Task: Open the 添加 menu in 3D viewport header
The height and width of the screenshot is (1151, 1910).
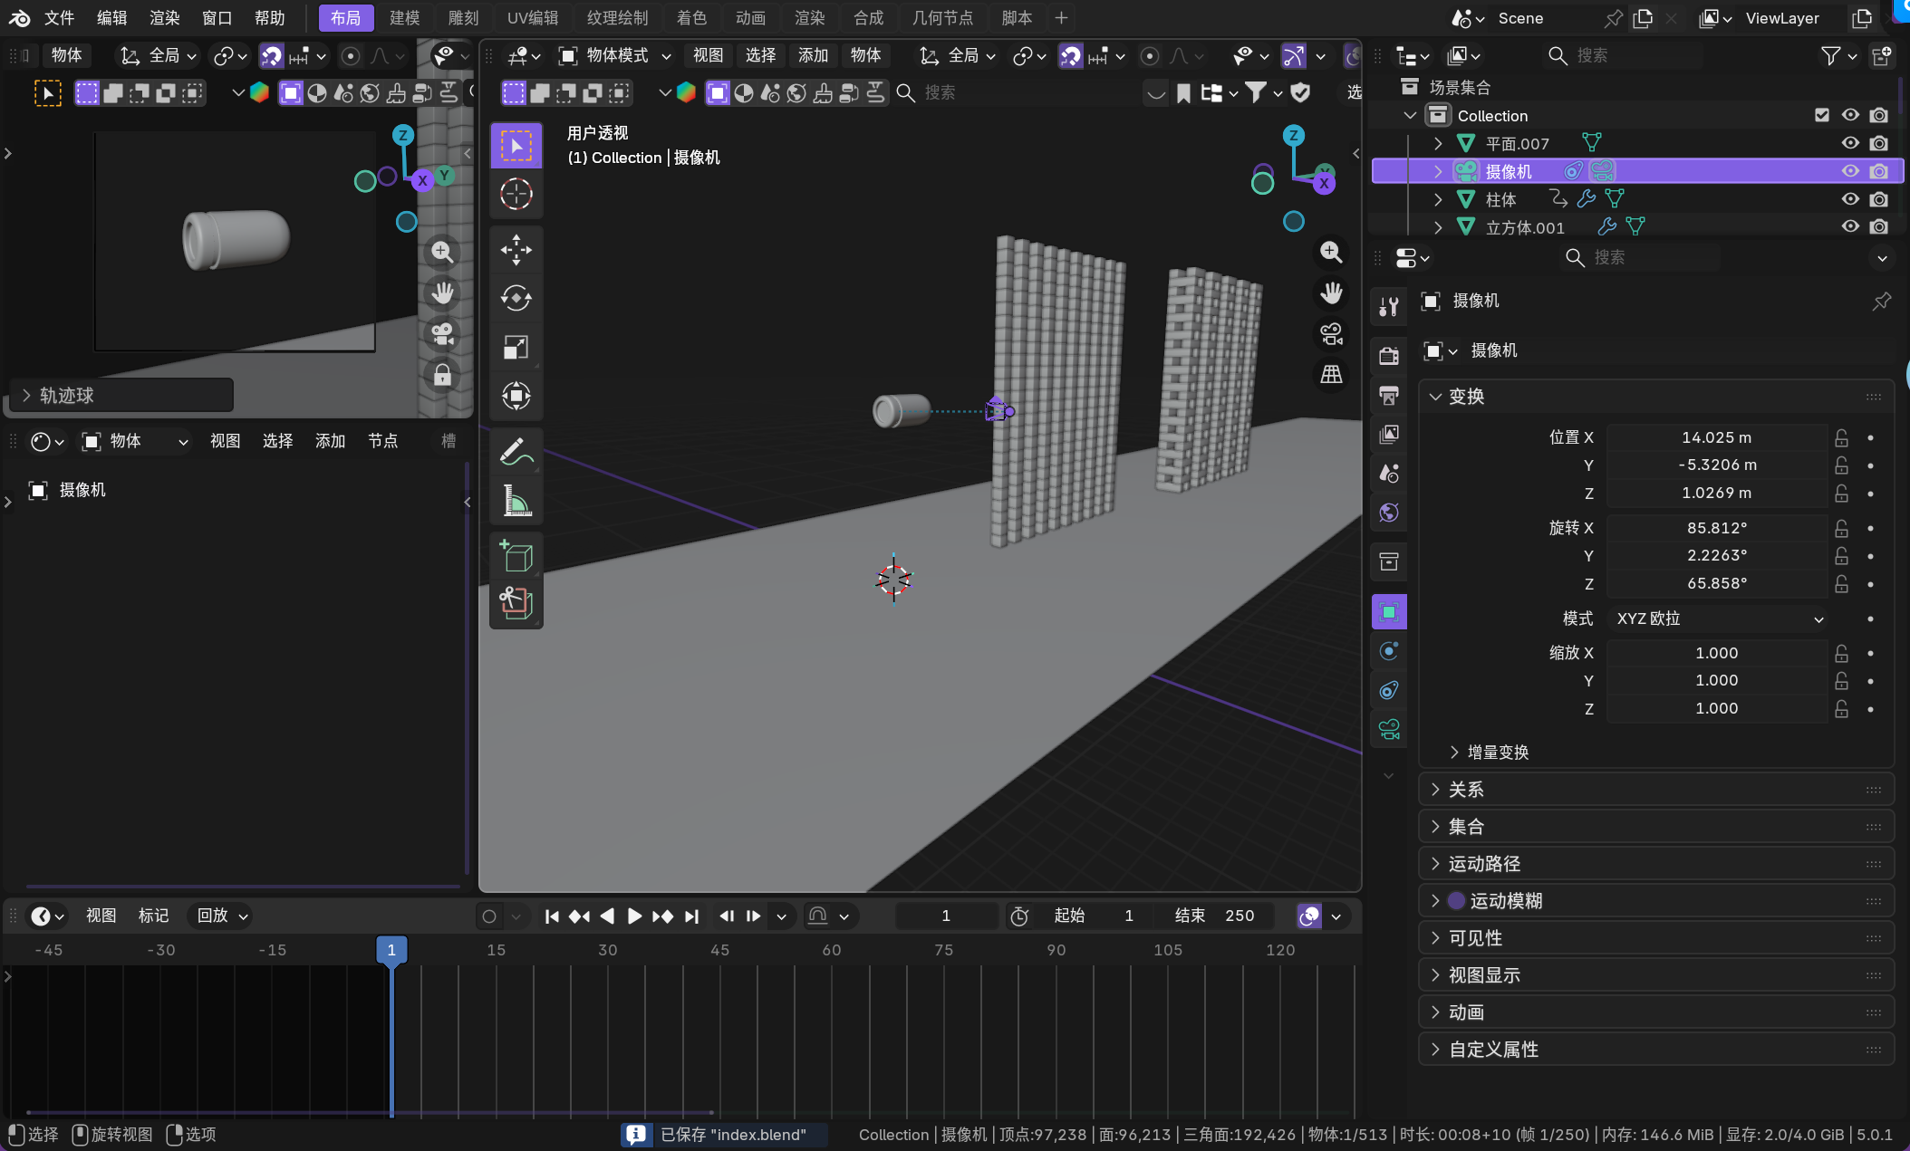Action: tap(813, 55)
